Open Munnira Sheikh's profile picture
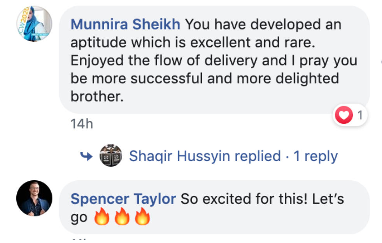This screenshot has width=382, height=243. click(x=34, y=24)
